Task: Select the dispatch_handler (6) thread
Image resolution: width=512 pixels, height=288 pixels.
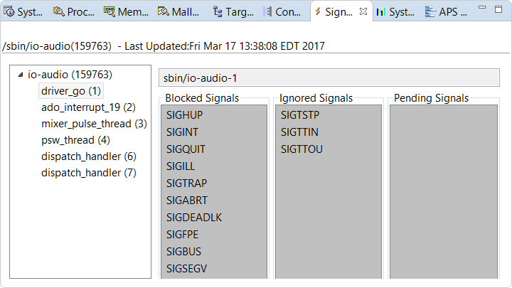Action: click(x=88, y=156)
